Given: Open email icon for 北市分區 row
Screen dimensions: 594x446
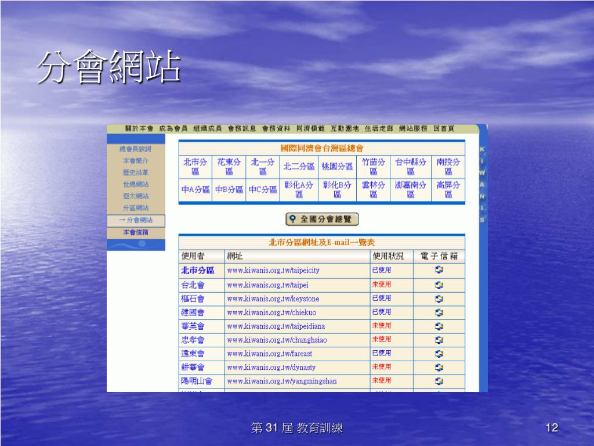Looking at the screenshot, I should 439,269.
